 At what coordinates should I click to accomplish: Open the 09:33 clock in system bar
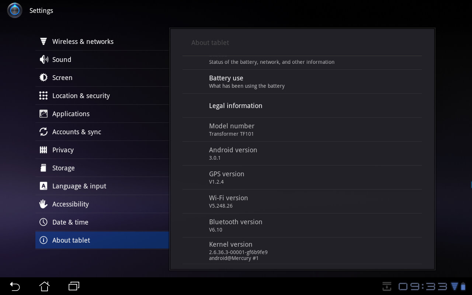pos(423,286)
